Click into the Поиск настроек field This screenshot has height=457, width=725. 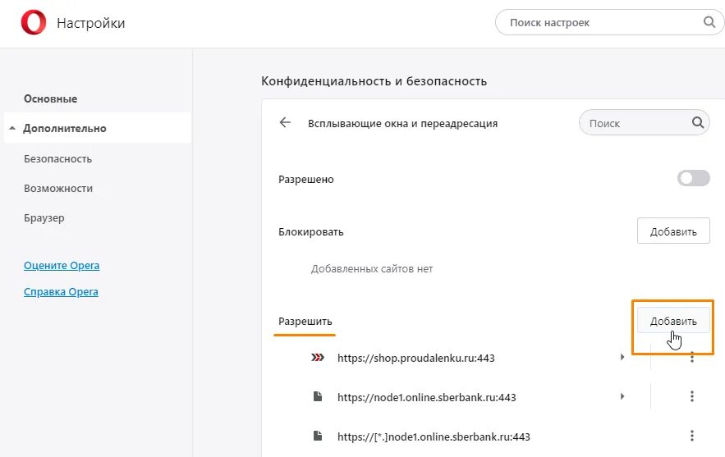point(599,23)
